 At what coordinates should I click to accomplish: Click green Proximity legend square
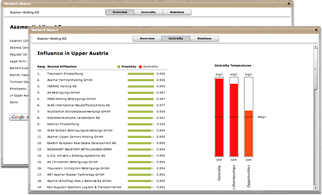pos(119,67)
